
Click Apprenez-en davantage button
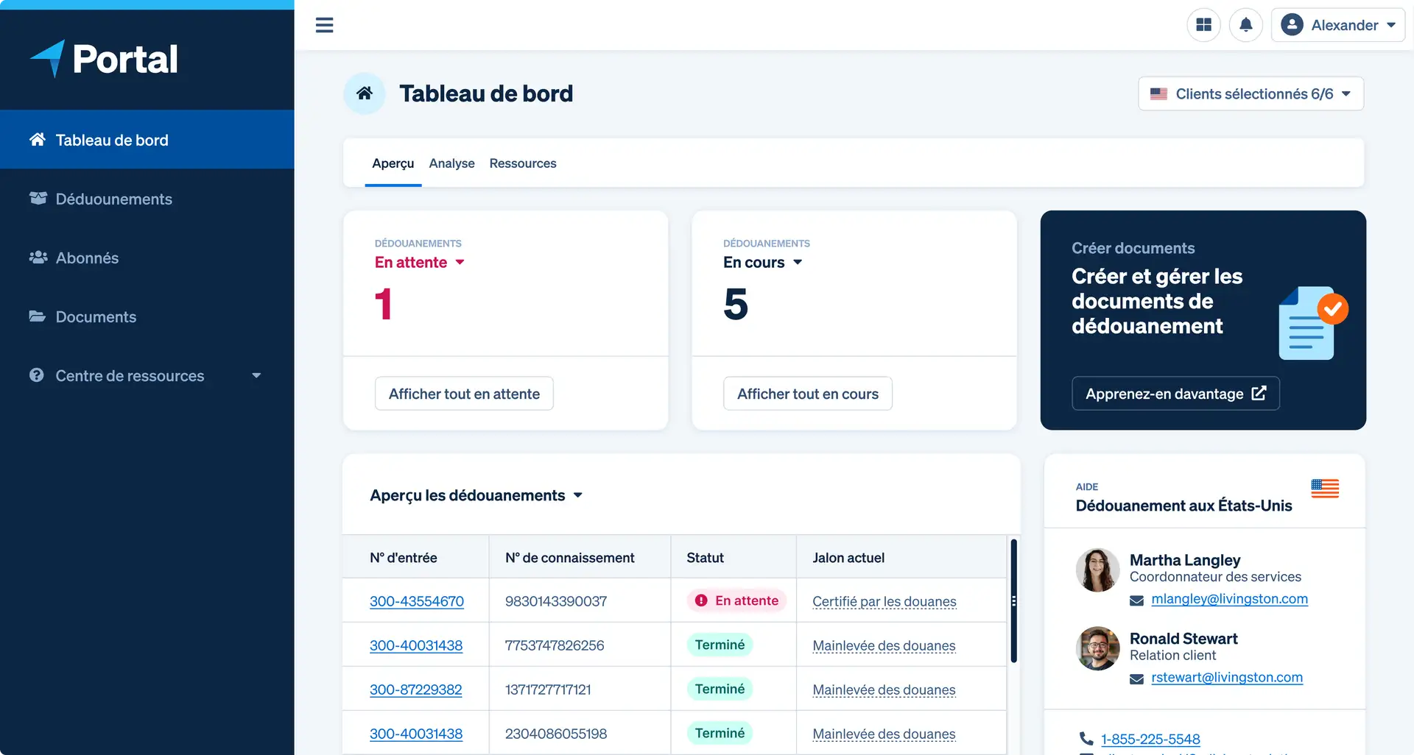click(x=1175, y=394)
